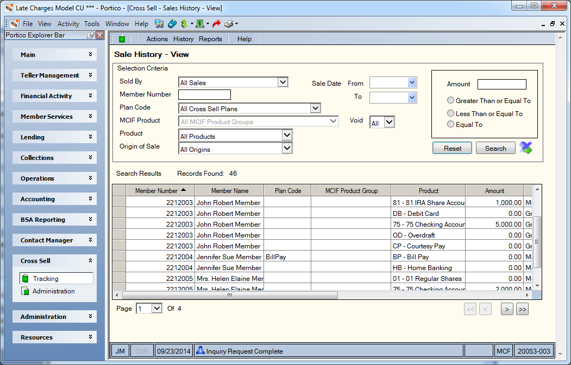Open the Activity menu
Viewport: 571px width, 365px height.
68,24
